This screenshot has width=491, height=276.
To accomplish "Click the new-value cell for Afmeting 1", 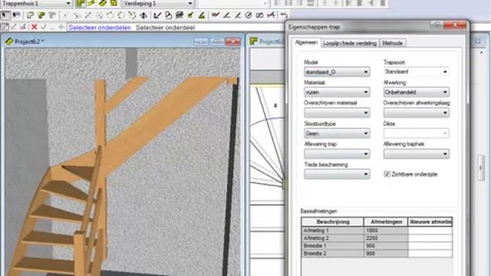I will 430,230.
